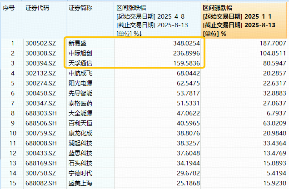Select stock code 300502.SZ
This screenshot has width=289, height=189.
coord(40,43)
